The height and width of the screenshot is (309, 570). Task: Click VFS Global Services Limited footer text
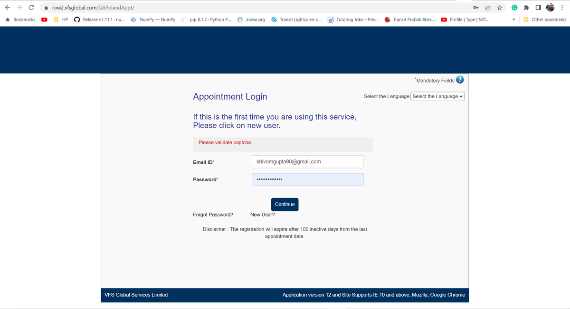(x=136, y=295)
